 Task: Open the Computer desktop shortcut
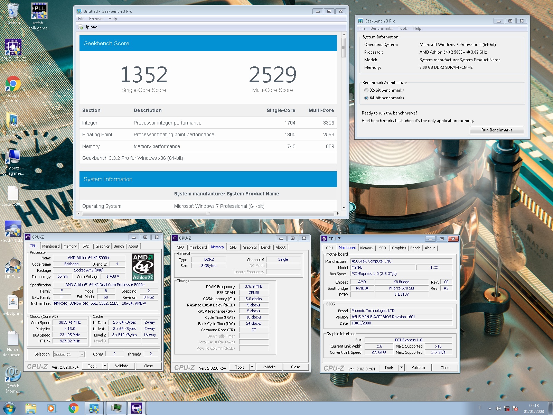(x=13, y=162)
